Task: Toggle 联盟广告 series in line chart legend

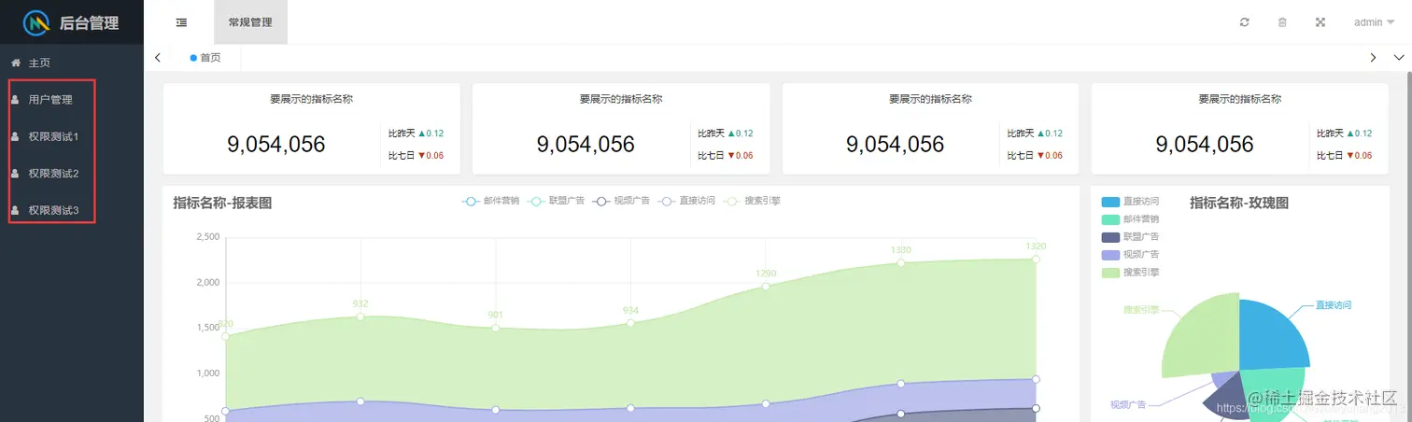Action: tap(556, 201)
